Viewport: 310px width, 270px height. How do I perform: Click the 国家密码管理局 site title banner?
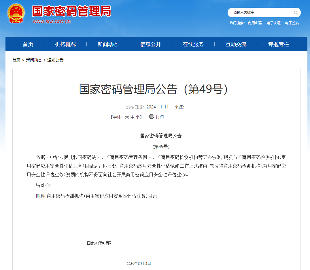(x=71, y=11)
